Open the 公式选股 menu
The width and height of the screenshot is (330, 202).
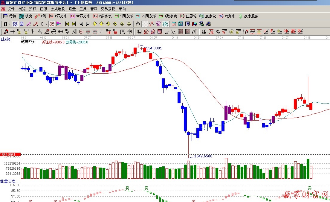(x=58, y=9)
